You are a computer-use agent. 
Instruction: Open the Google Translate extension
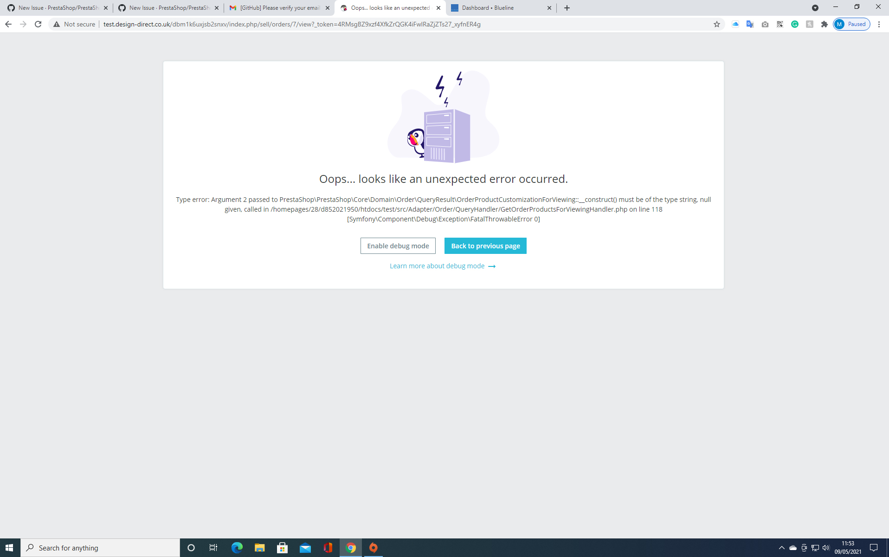(x=750, y=24)
